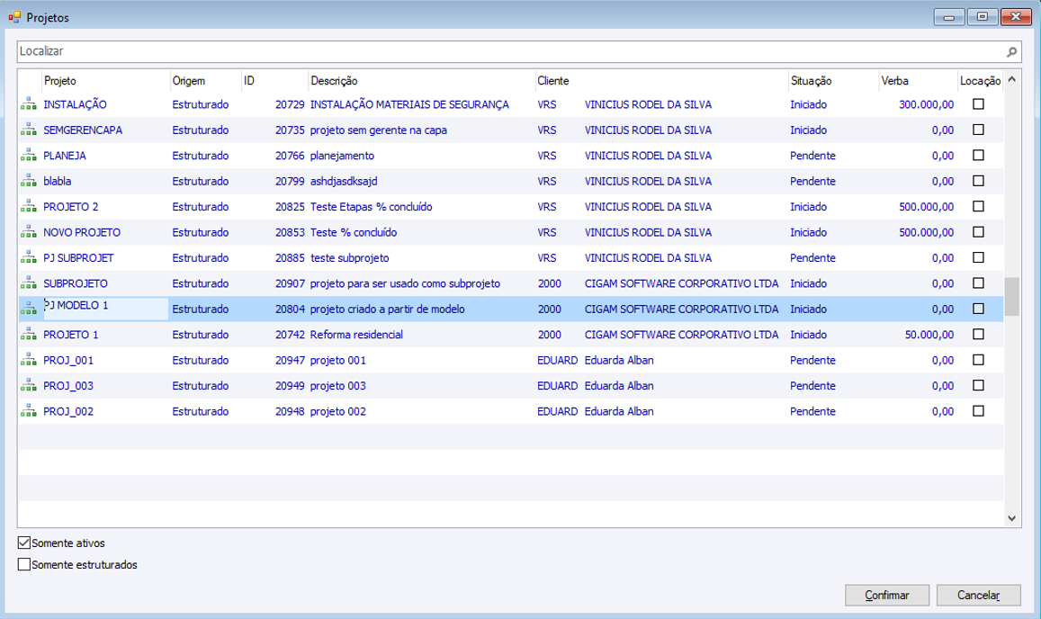Click verba 300.000,00 value

926,104
